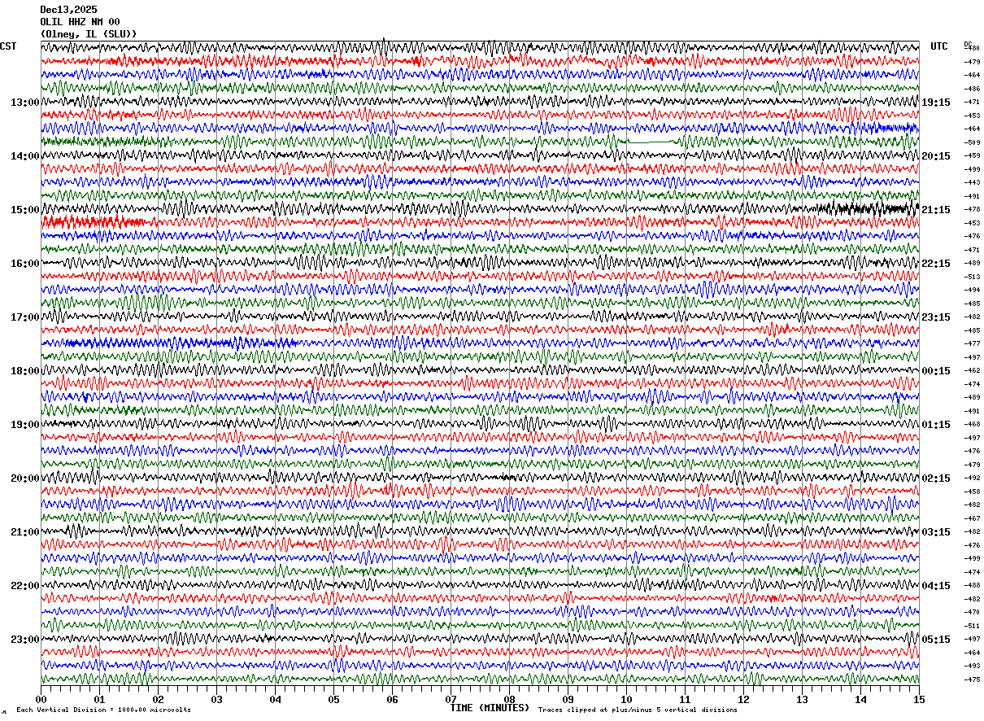The width and height of the screenshot is (984, 721).
Task: Select minute tick "09" on the time axis
Action: point(568,699)
